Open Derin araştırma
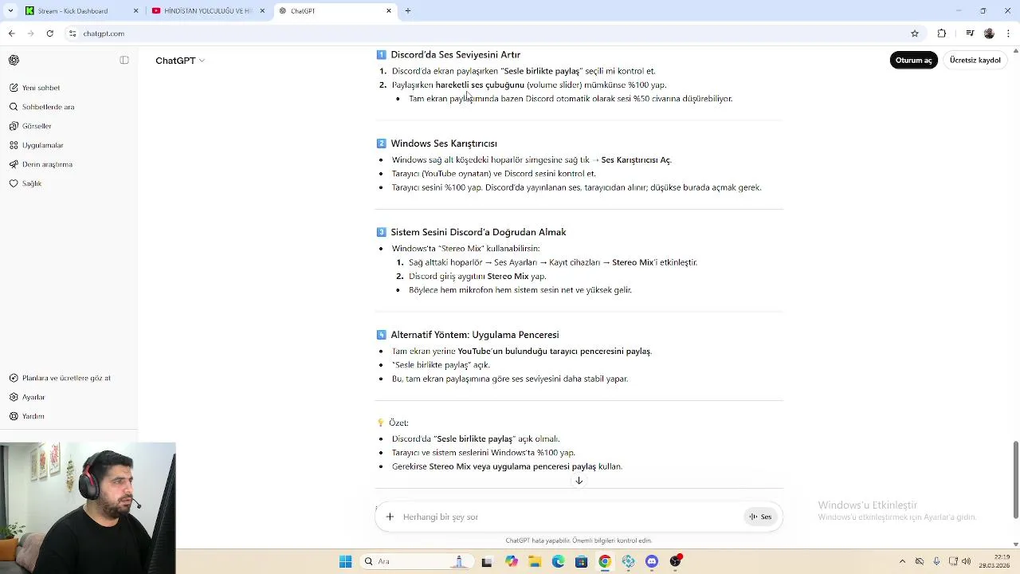The image size is (1020, 574). (47, 164)
